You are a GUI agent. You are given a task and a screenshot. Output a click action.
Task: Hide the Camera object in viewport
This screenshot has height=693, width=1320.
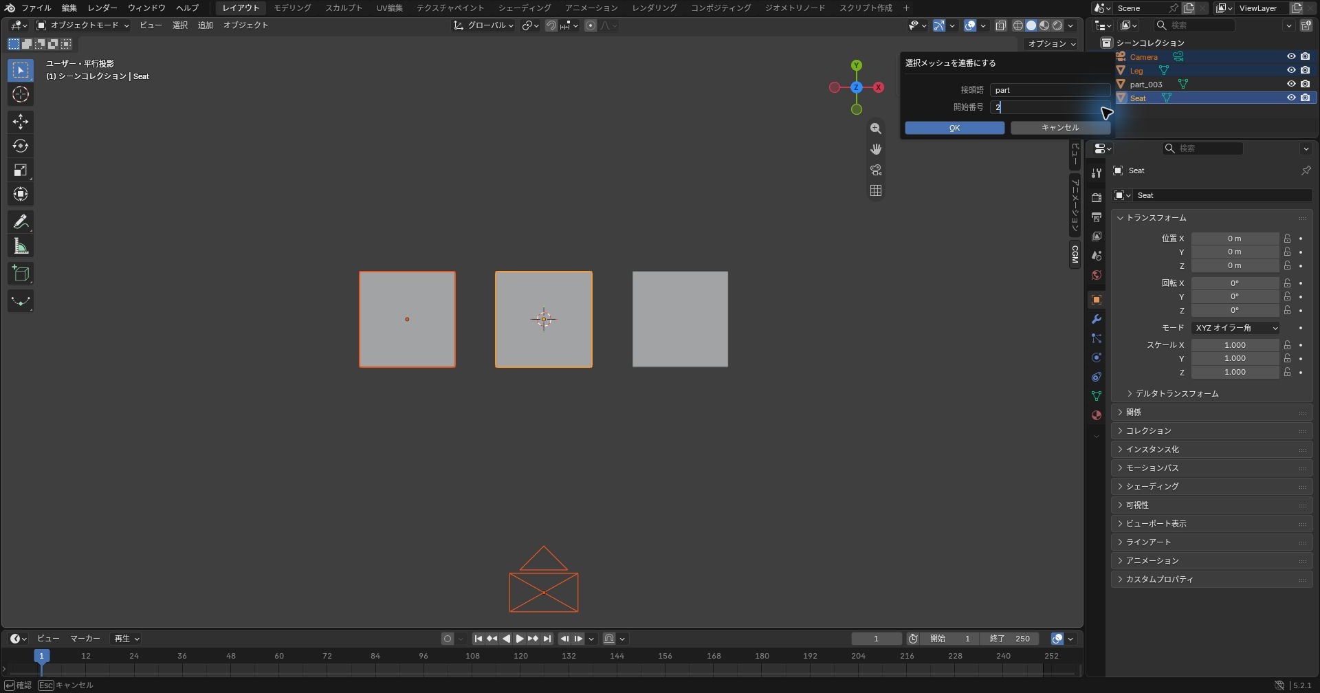pyautogui.click(x=1291, y=56)
